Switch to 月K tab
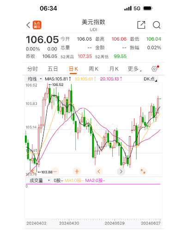Image resolution: width=182 pixels, height=231 pixels. 114,69
